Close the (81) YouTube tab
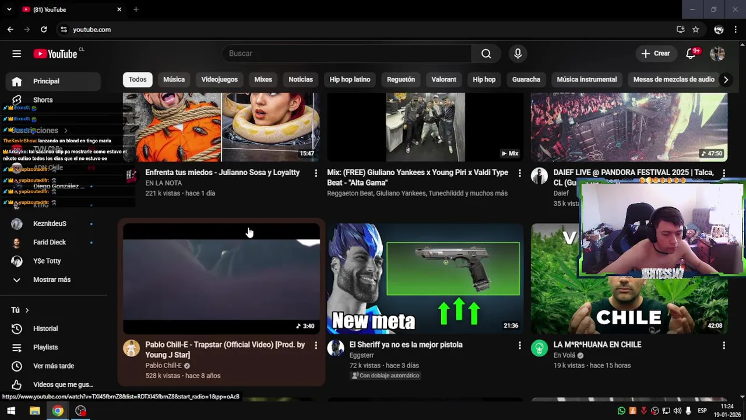The width and height of the screenshot is (746, 420). coord(119,9)
